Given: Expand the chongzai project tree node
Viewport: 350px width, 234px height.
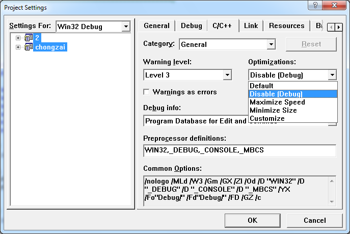Looking at the screenshot, I should 18,47.
